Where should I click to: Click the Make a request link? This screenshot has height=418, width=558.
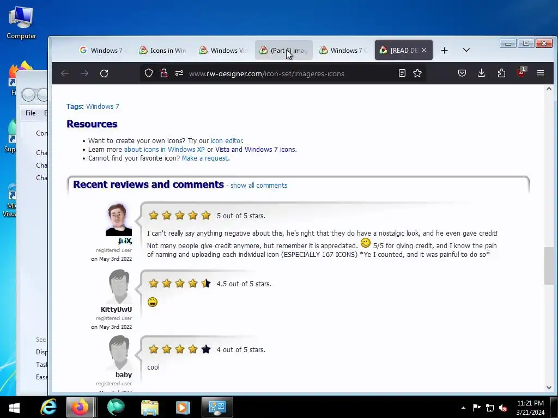coord(205,158)
